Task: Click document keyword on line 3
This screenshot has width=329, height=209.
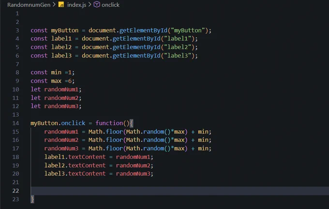Action: [x=102, y=30]
